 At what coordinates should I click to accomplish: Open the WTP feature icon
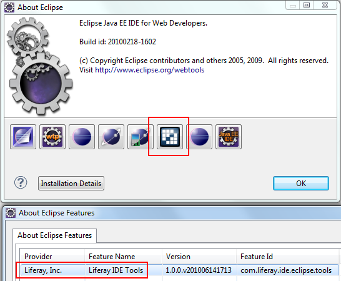point(52,137)
